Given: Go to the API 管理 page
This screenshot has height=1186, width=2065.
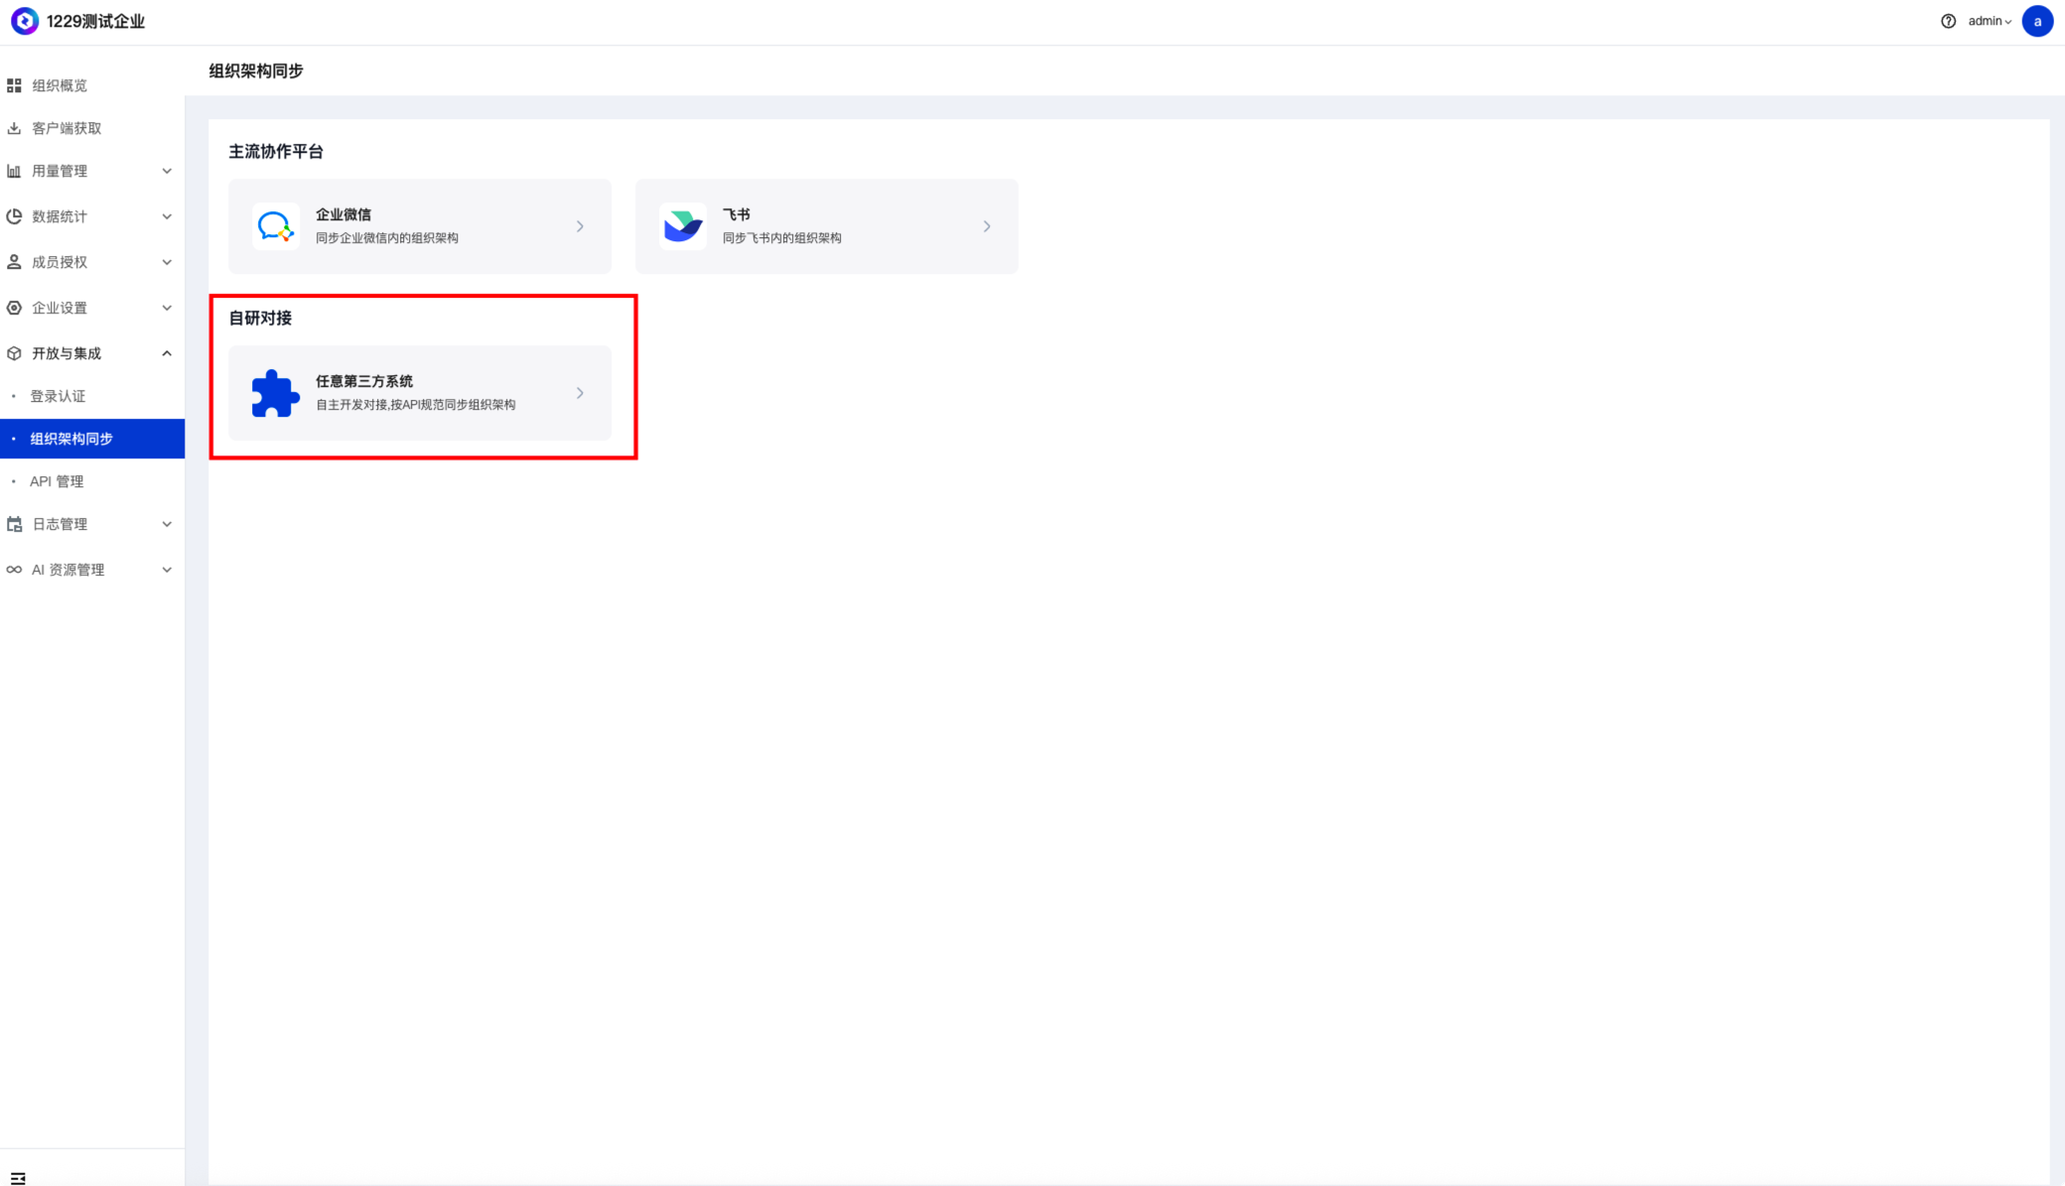Looking at the screenshot, I should (x=57, y=481).
